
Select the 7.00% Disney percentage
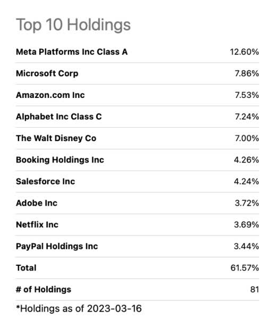pos(247,138)
